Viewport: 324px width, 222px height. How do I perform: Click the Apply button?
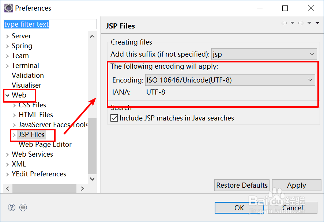[x=297, y=185]
